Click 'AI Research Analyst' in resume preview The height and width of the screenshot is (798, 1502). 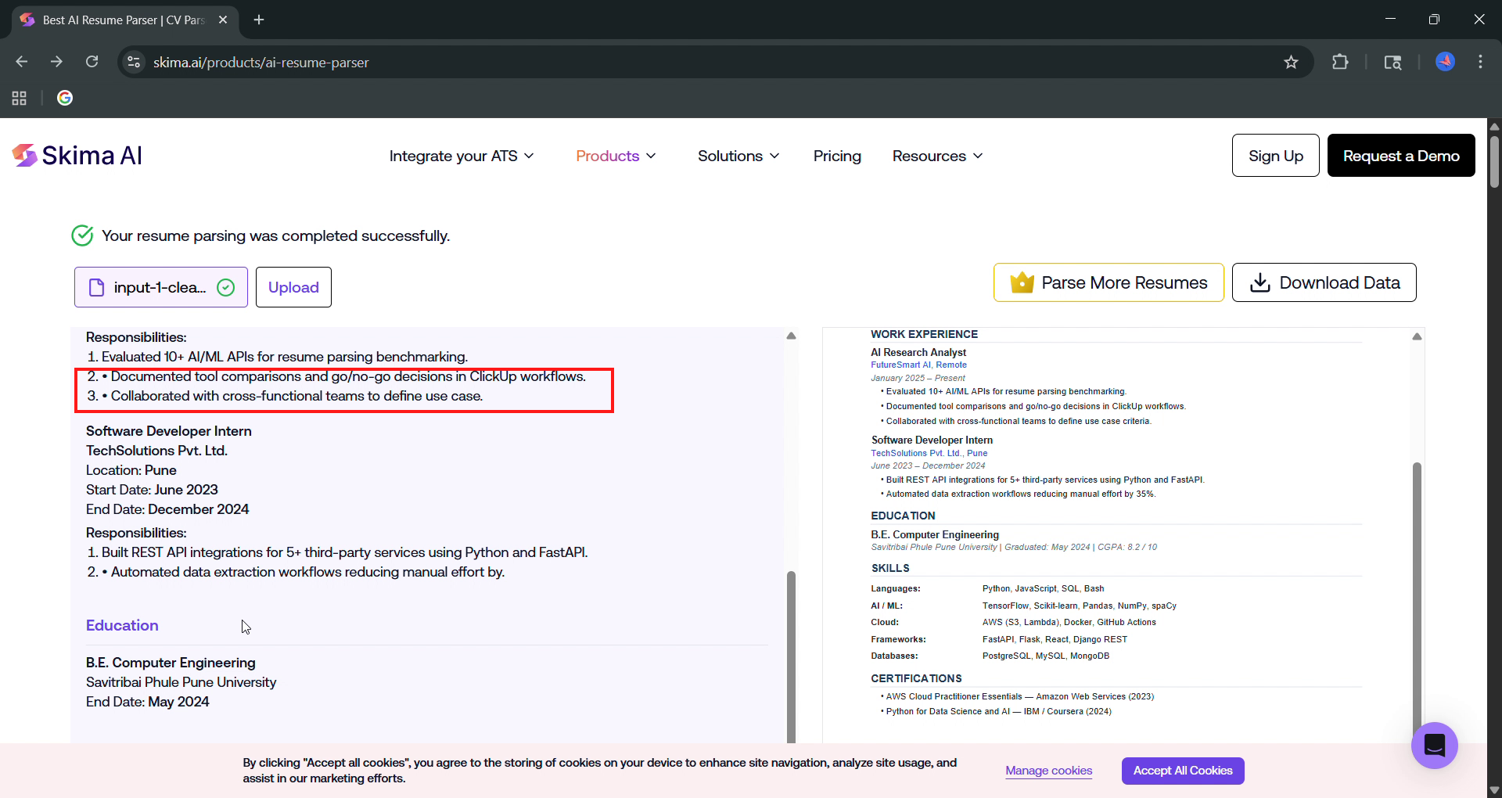(x=918, y=353)
